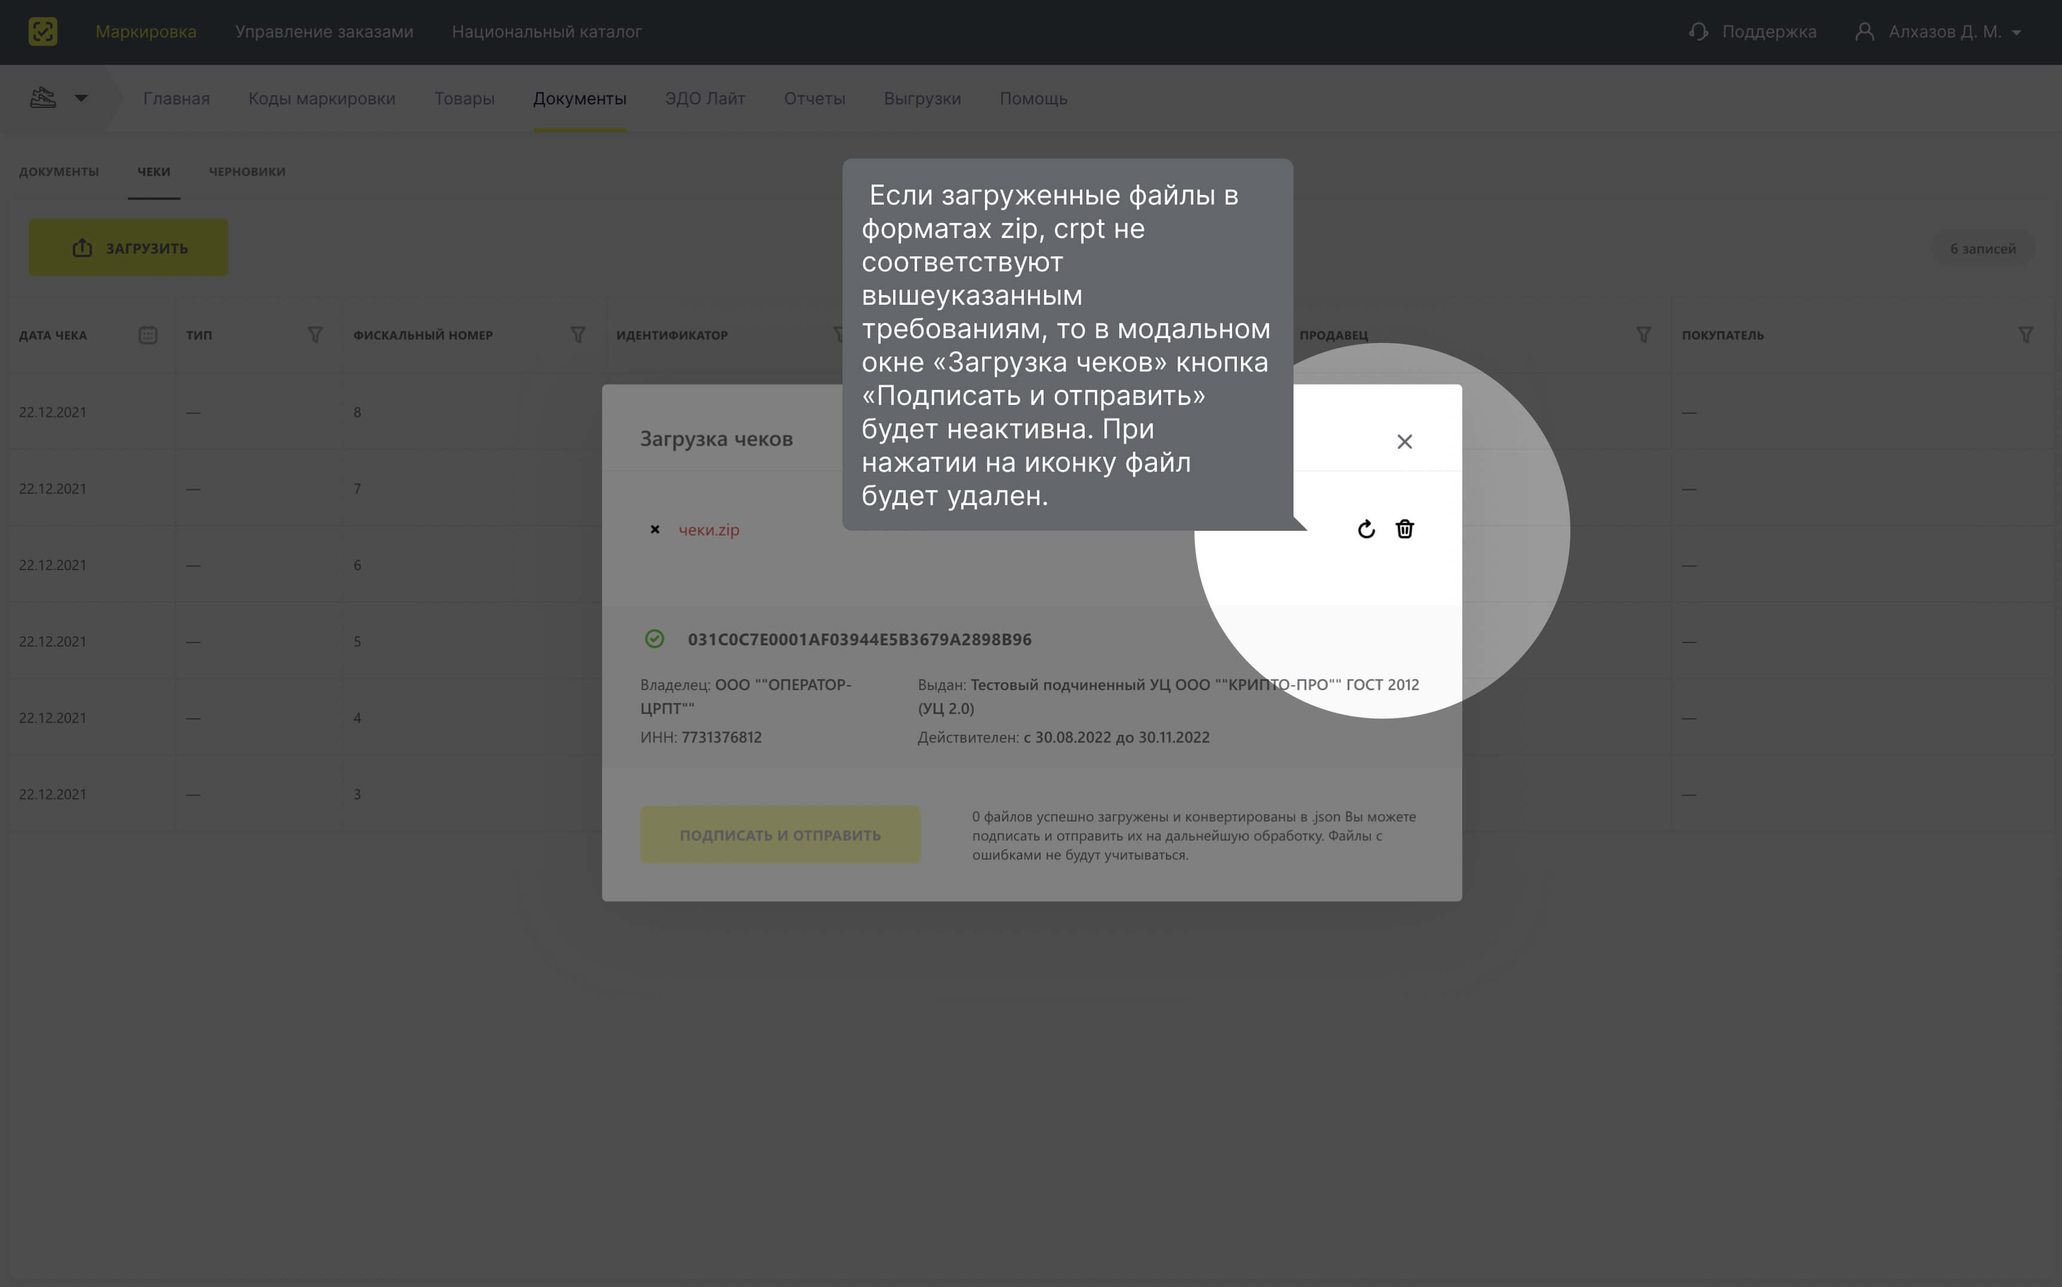Open the filter for ФИСКАЛЬНЫЙ НОМЕР column
2062x1287 pixels.
click(578, 335)
